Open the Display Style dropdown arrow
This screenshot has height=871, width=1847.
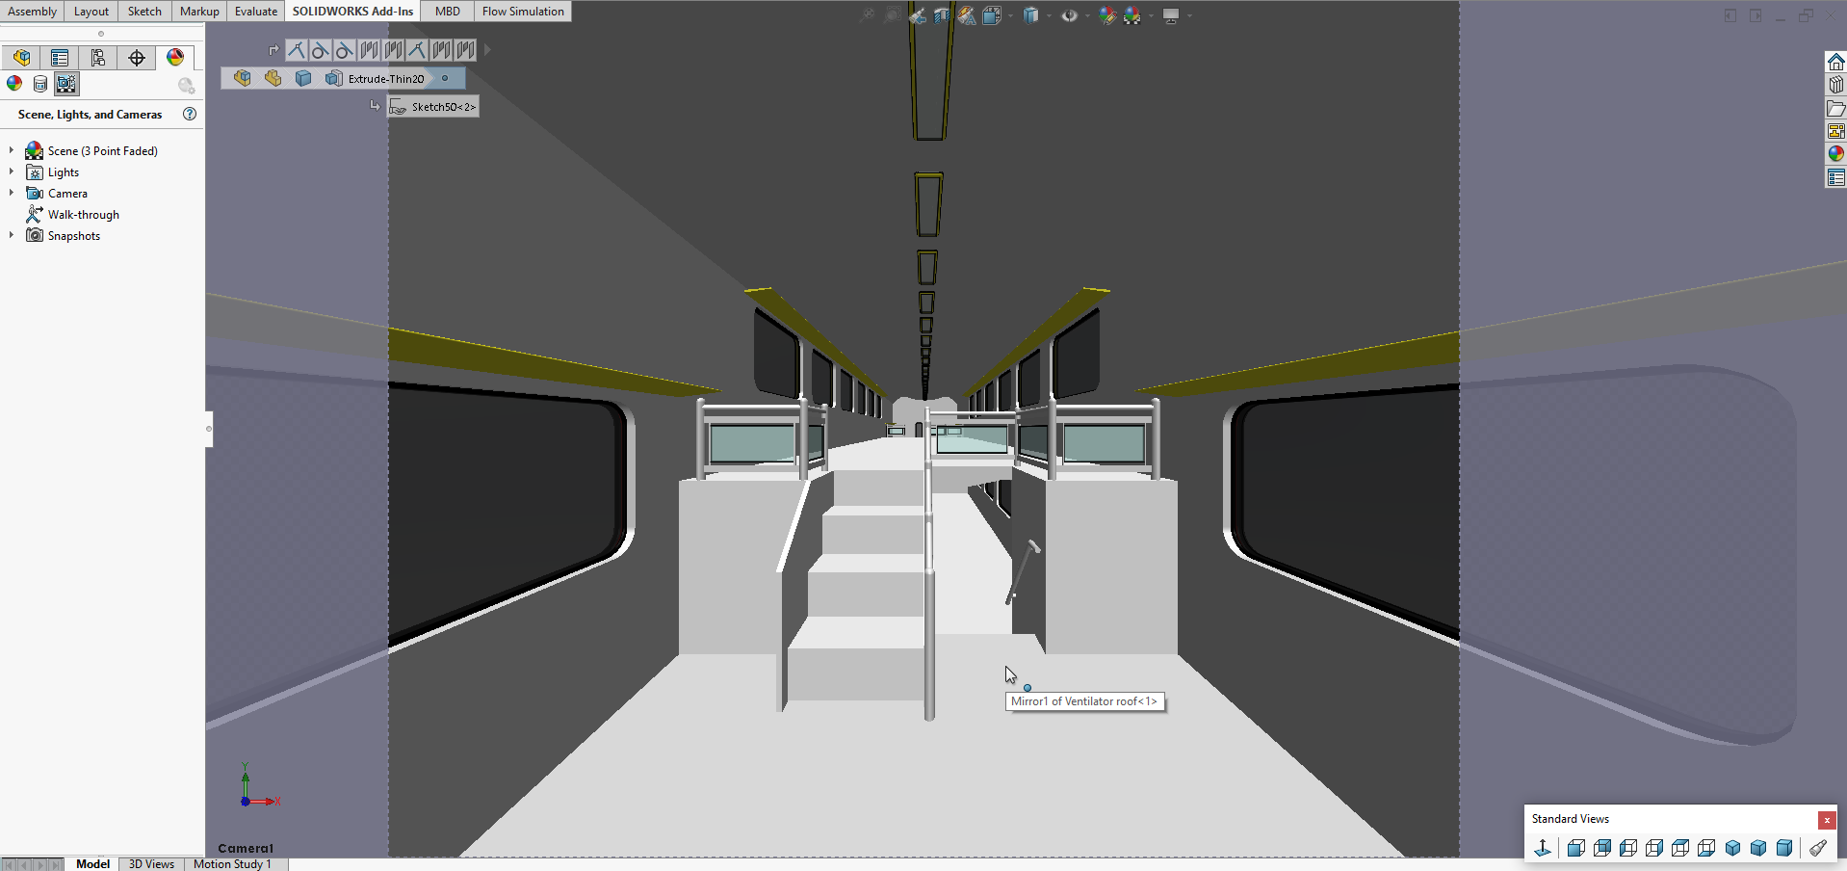coord(1049,15)
